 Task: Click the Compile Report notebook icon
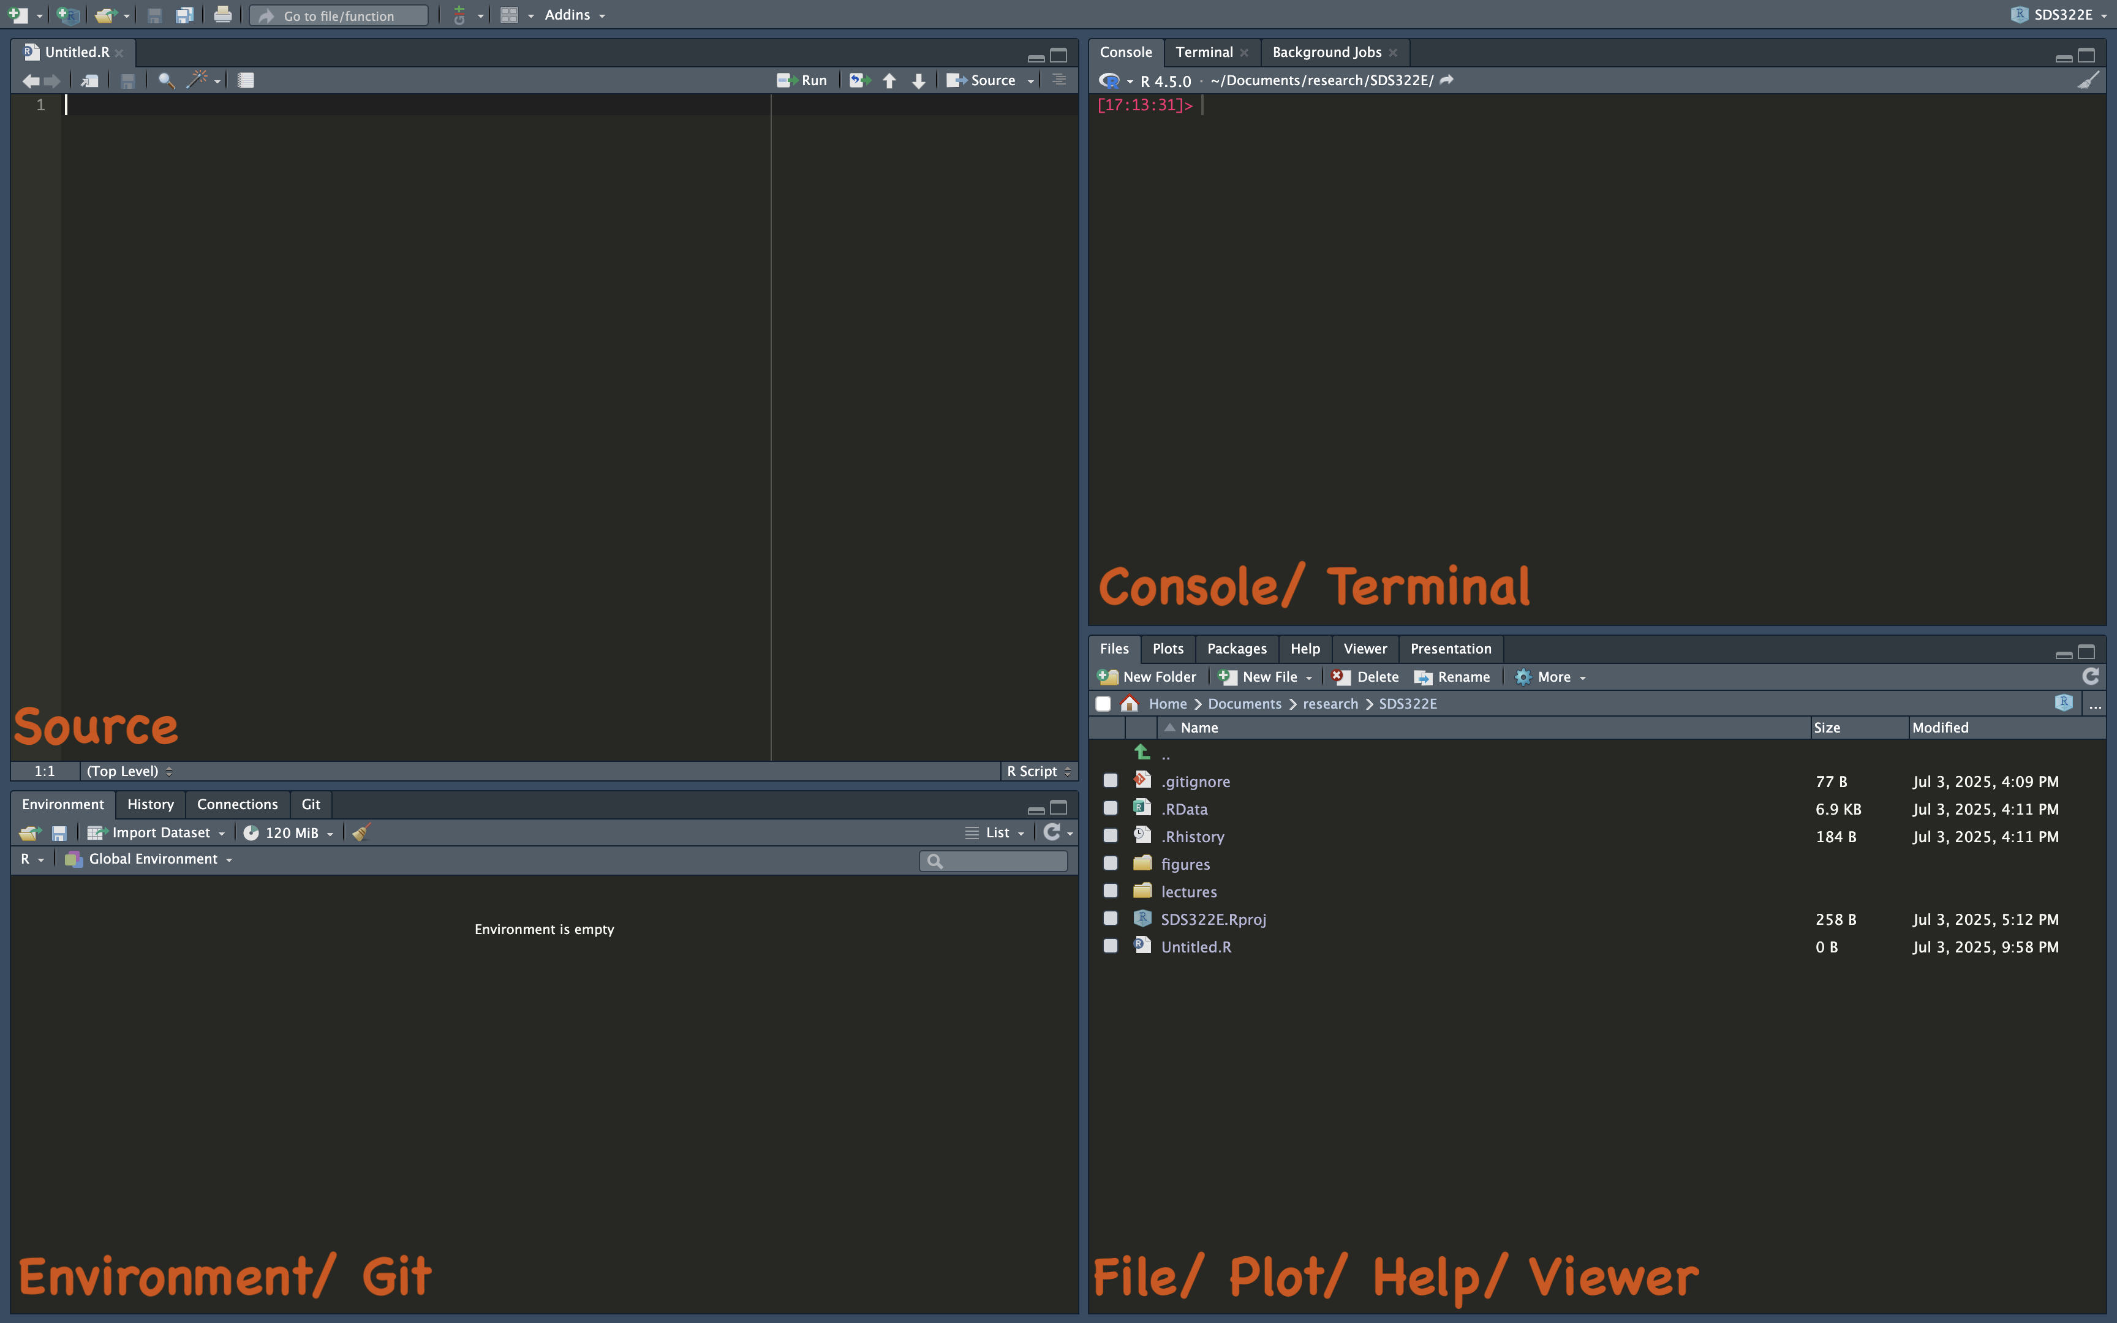point(246,80)
